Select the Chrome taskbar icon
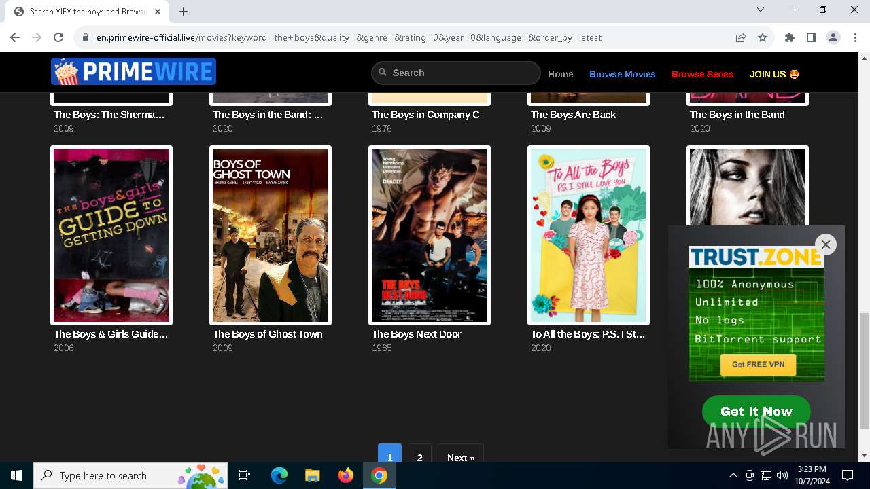Screen dimensions: 870x489 click(x=379, y=475)
